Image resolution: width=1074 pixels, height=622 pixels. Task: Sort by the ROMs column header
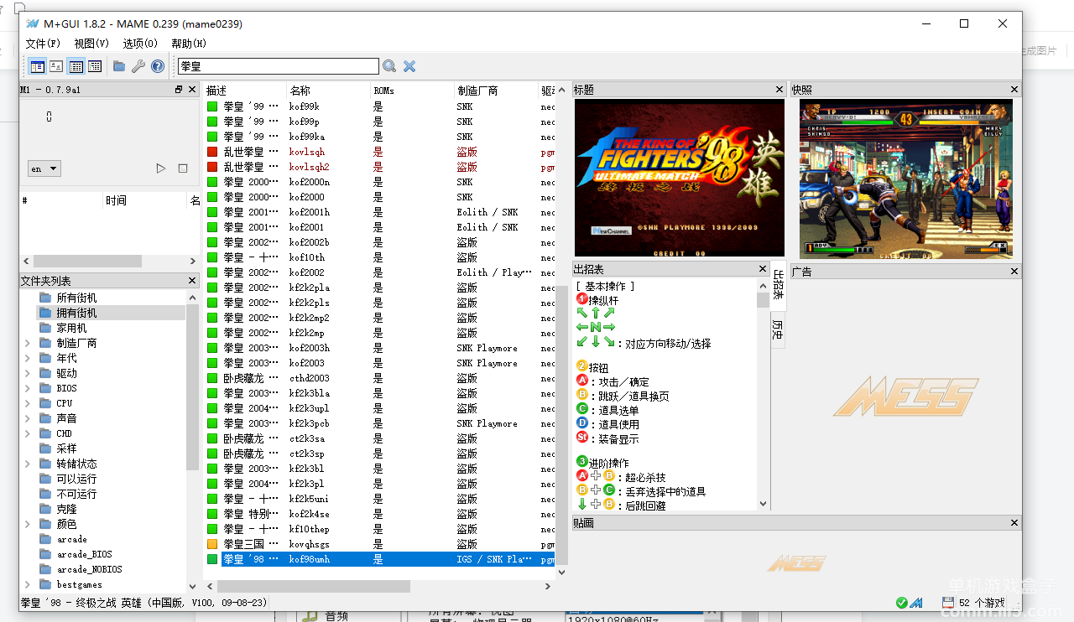(413, 90)
